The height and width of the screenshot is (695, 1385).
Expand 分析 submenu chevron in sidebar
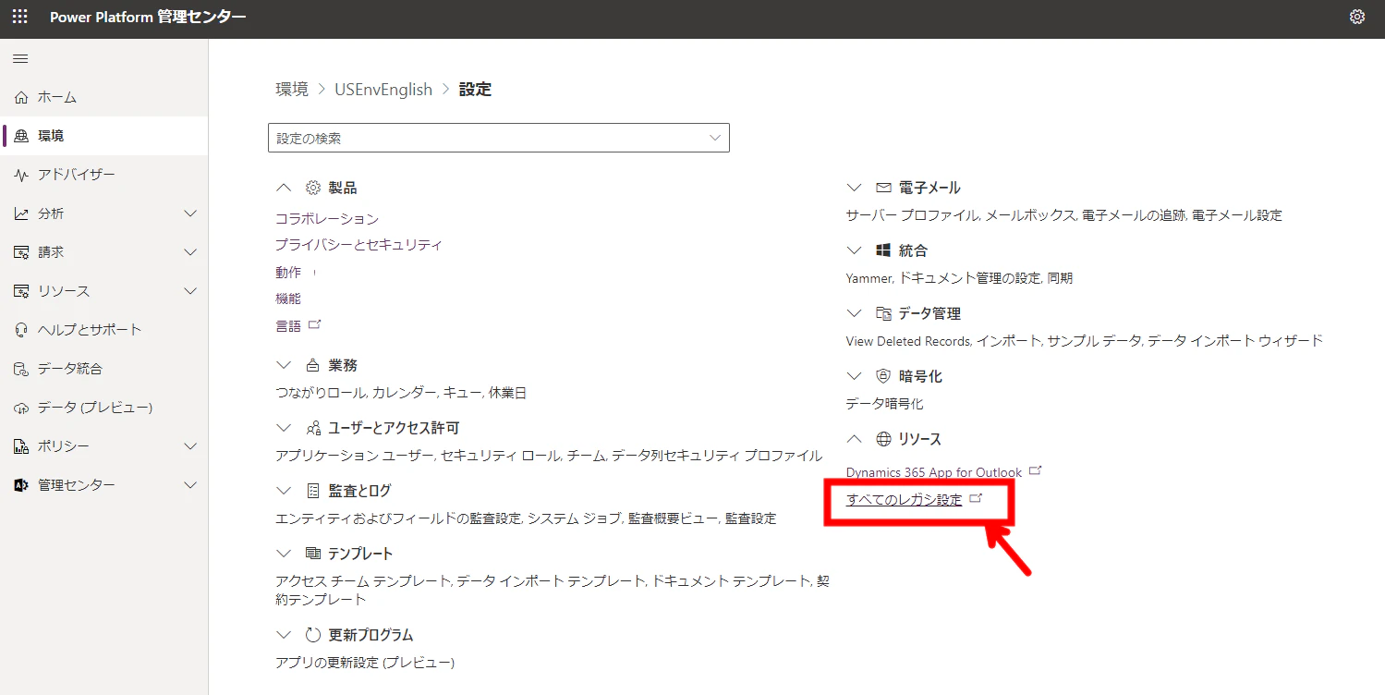190,213
